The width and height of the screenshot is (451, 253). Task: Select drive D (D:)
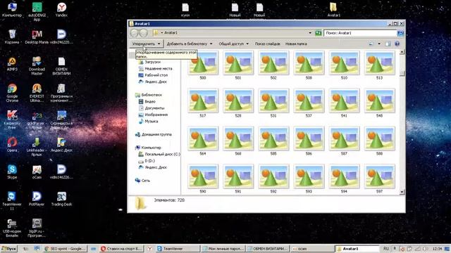click(x=147, y=161)
